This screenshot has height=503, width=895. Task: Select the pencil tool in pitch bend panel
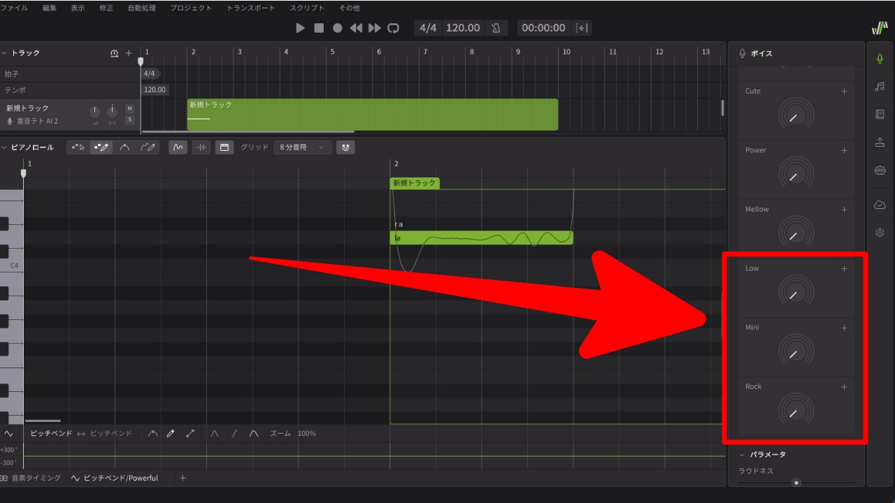coord(171,434)
